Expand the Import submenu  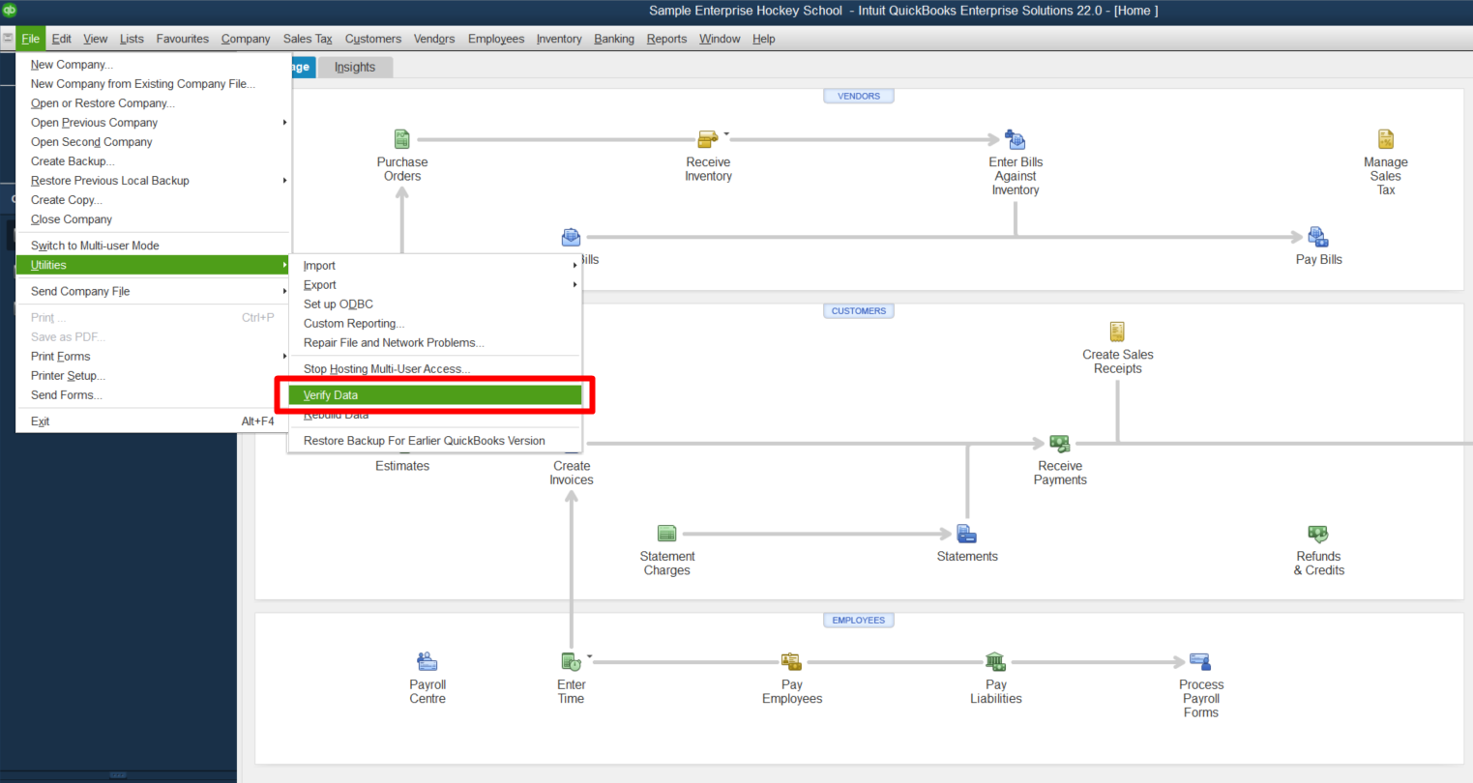574,266
